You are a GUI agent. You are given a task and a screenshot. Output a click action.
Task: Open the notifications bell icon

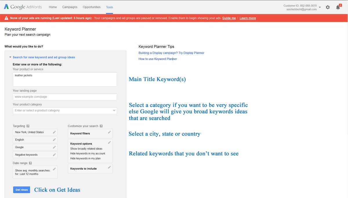pos(338,7)
